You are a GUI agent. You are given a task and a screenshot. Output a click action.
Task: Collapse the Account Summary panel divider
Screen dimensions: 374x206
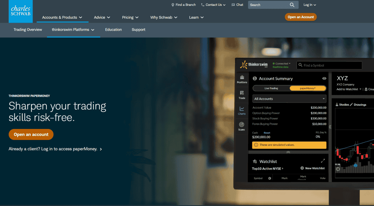click(x=288, y=152)
